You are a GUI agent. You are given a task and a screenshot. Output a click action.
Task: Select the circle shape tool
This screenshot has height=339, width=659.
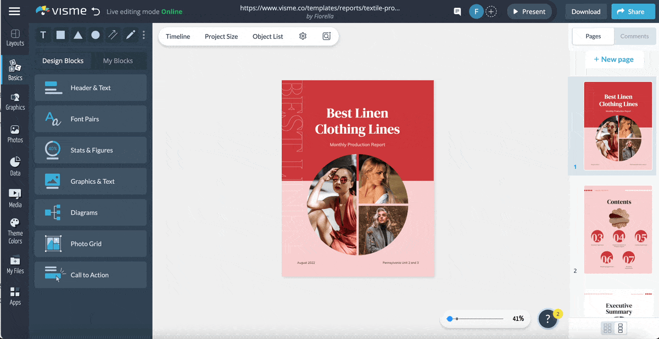tap(96, 35)
